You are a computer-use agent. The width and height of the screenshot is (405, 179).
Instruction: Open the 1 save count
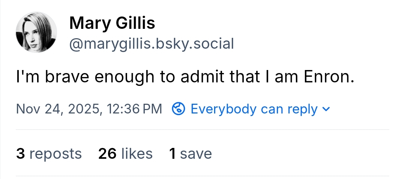coord(190,154)
